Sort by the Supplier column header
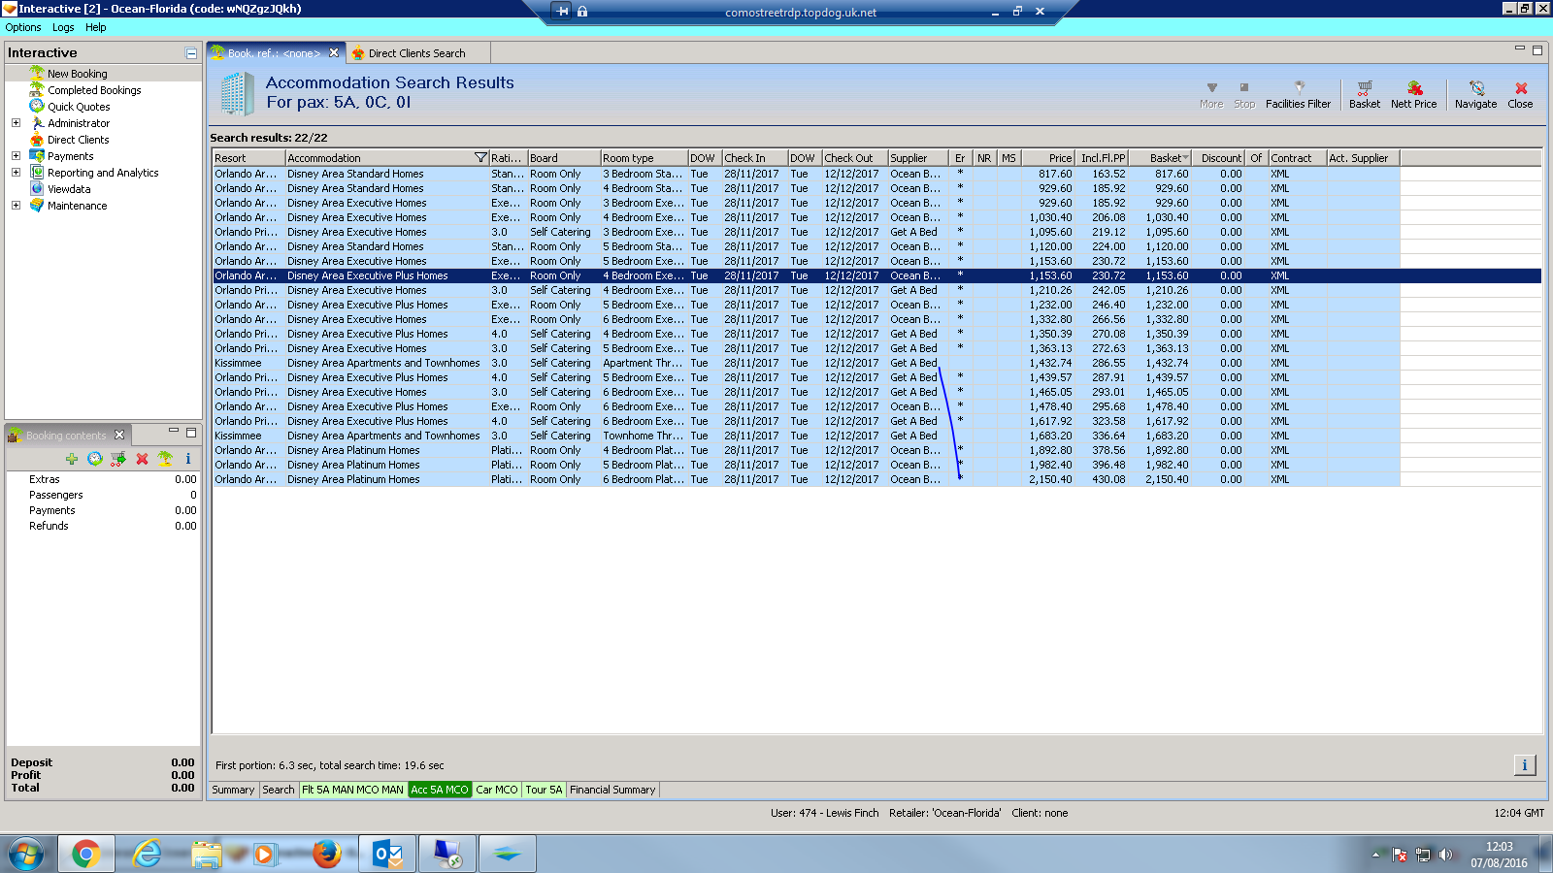The width and height of the screenshot is (1553, 873). (x=917, y=158)
